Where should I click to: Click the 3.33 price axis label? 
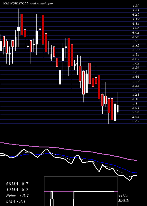click(x=136, y=86)
